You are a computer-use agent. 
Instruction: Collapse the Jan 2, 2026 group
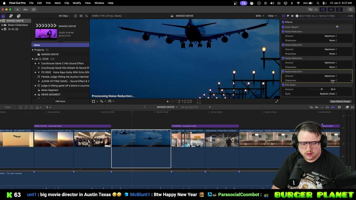point(32,59)
